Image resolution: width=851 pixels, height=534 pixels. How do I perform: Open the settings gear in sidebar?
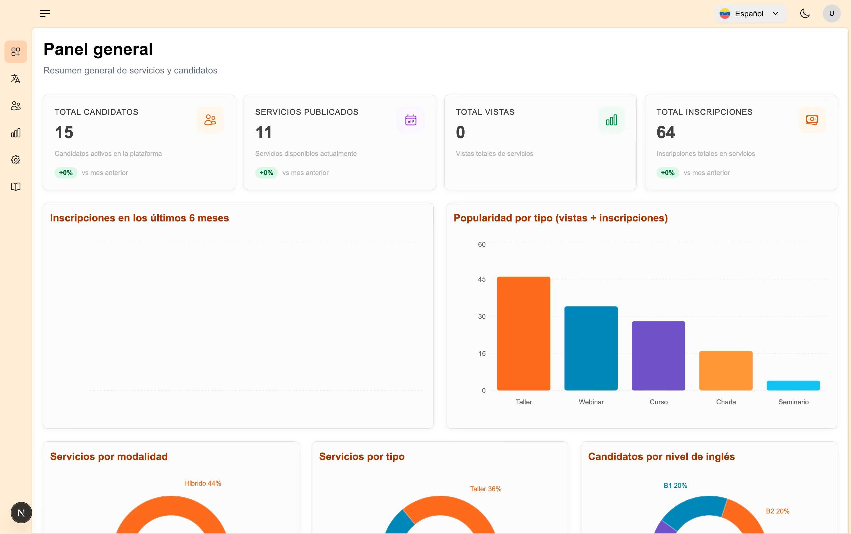(x=15, y=160)
